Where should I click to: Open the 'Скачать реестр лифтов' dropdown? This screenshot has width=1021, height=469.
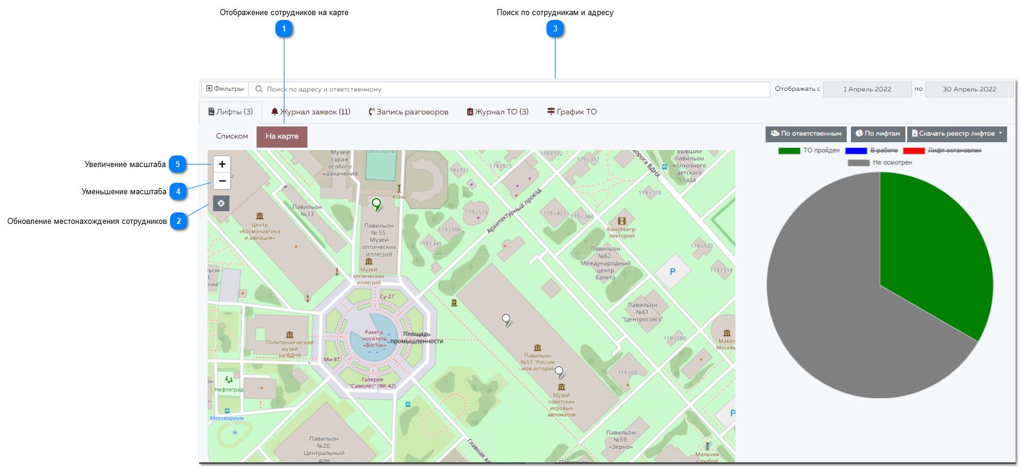pos(957,134)
